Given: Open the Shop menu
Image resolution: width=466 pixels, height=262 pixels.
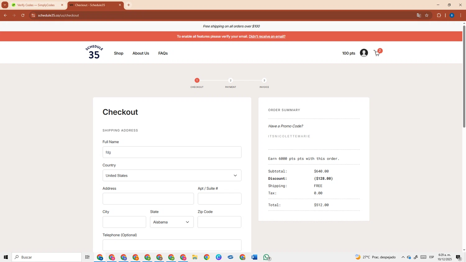Looking at the screenshot, I should [119, 53].
